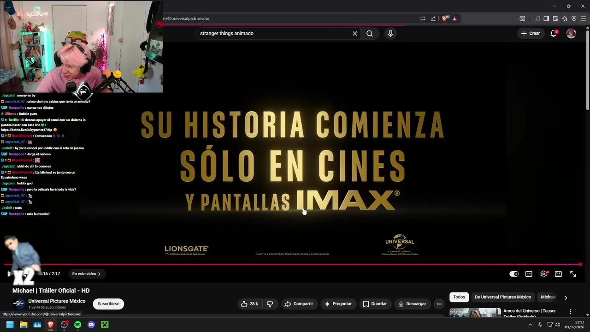This screenshot has width=590, height=332.
Task: Open more actions (three dots) beside Descargar
Action: [439, 304]
